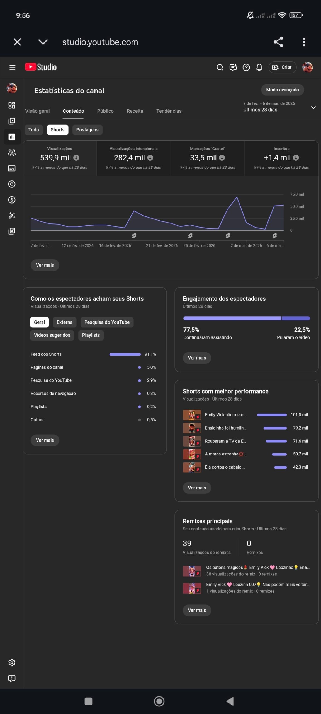This screenshot has height=714, width=321.
Task: Switch to the Tendências tab
Action: click(169, 111)
